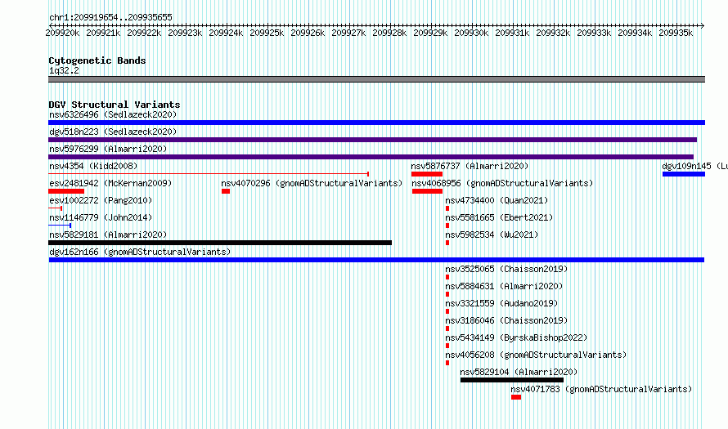The height and width of the screenshot is (429, 728).
Task: Click the purple nsv5976299 variant bar
Action: click(371, 157)
